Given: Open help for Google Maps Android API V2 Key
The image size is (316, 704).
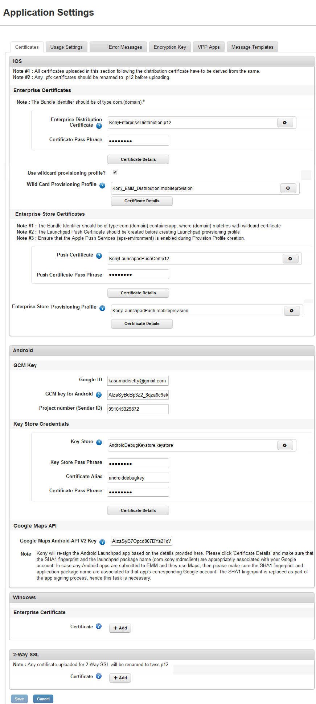Looking at the screenshot, I should coord(102,542).
